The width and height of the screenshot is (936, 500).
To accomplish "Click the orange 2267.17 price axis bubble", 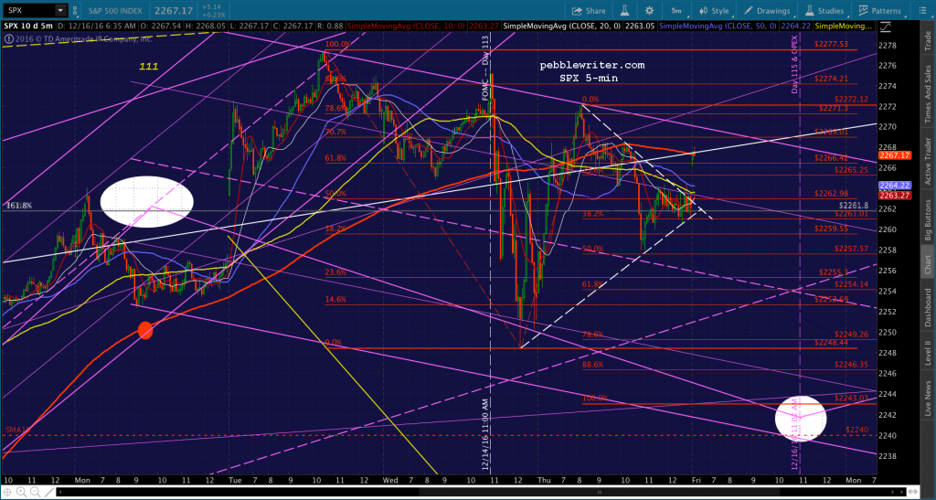I will click(894, 155).
